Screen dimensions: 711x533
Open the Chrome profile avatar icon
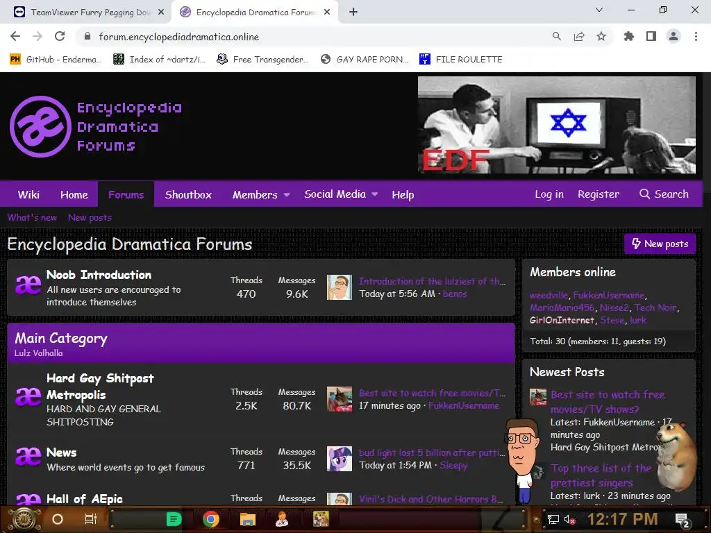tap(674, 36)
